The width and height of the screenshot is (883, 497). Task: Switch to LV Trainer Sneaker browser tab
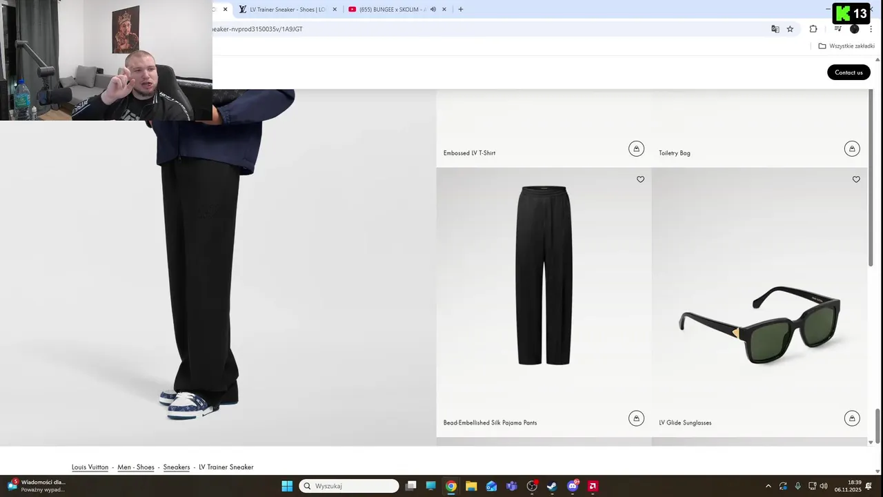[287, 10]
